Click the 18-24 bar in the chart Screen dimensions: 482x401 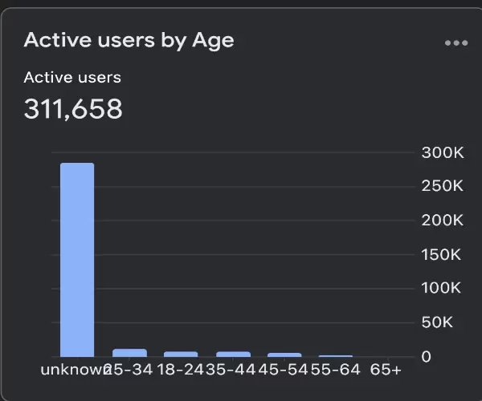click(181, 354)
